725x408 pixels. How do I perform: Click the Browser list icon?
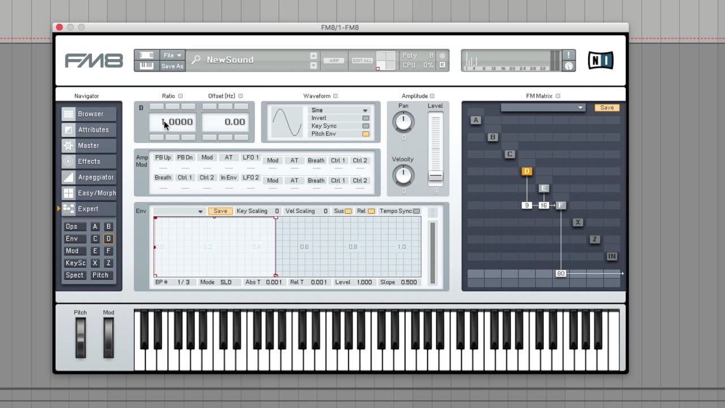pyautogui.click(x=69, y=114)
